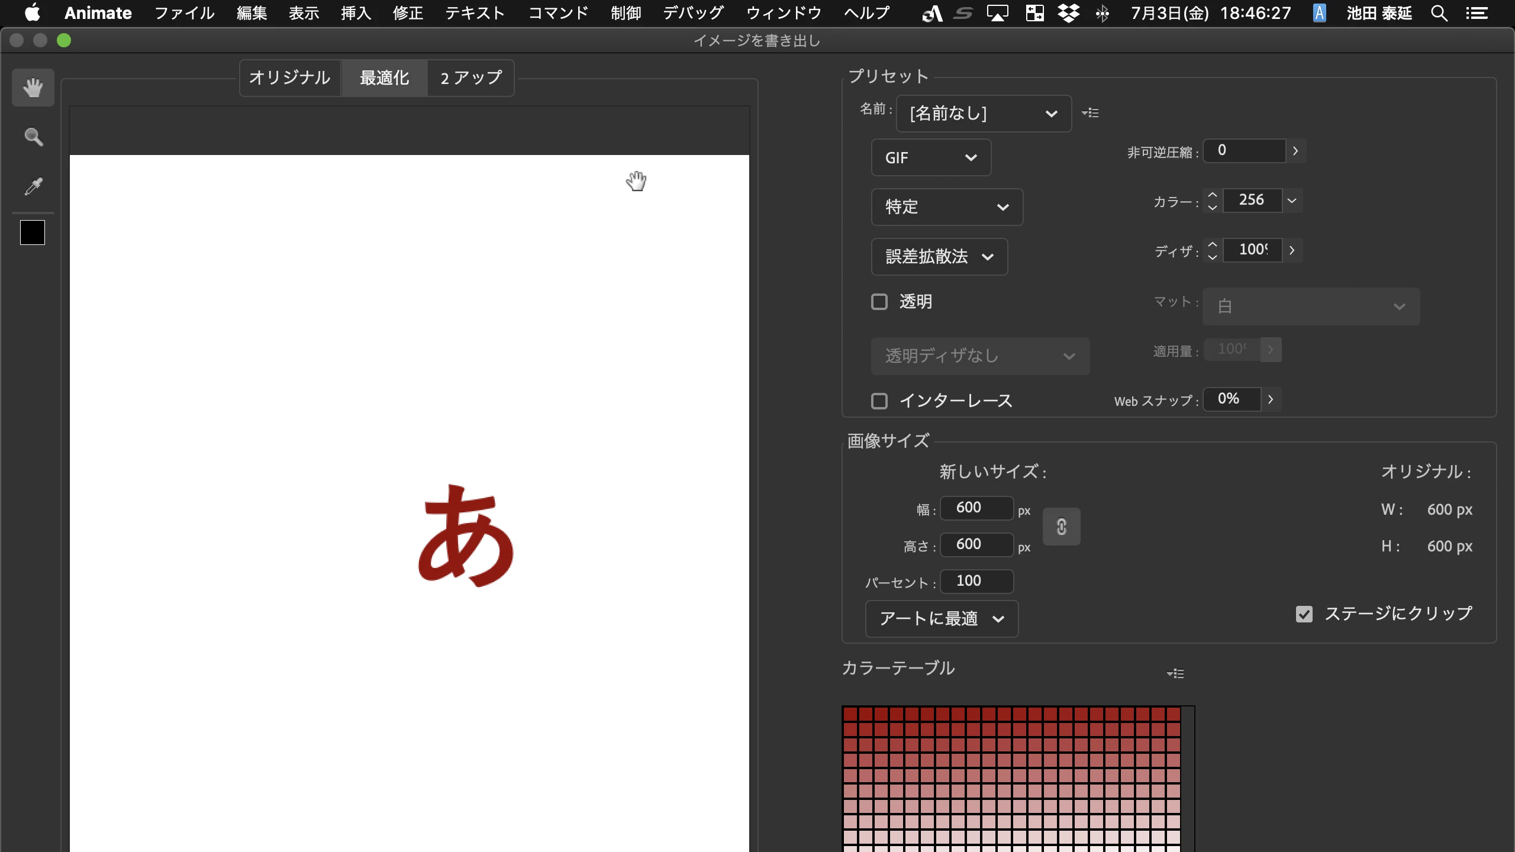Open the preset options menu icon
The width and height of the screenshot is (1515, 852).
click(x=1090, y=112)
